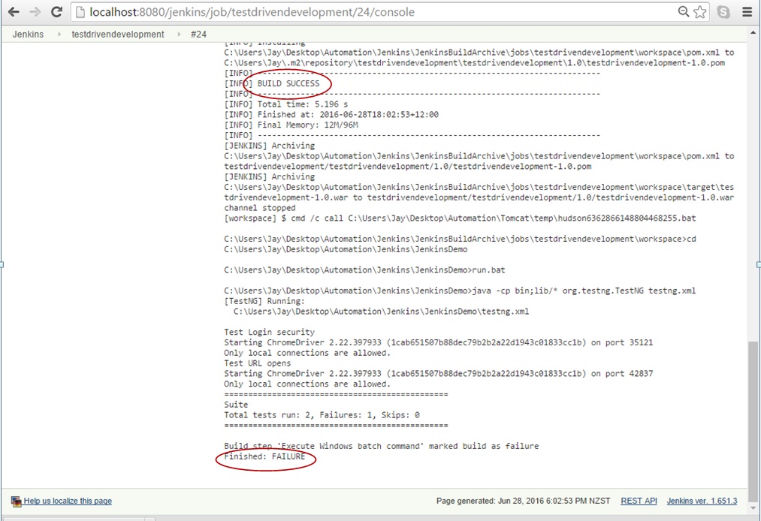Click the browser Back arrow
This screenshot has height=521, width=761.
click(14, 12)
